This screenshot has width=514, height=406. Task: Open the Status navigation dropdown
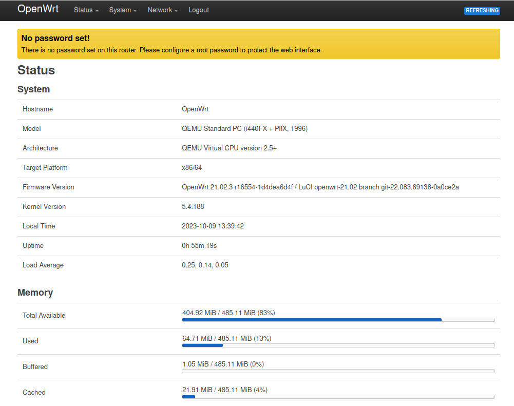[x=86, y=10]
